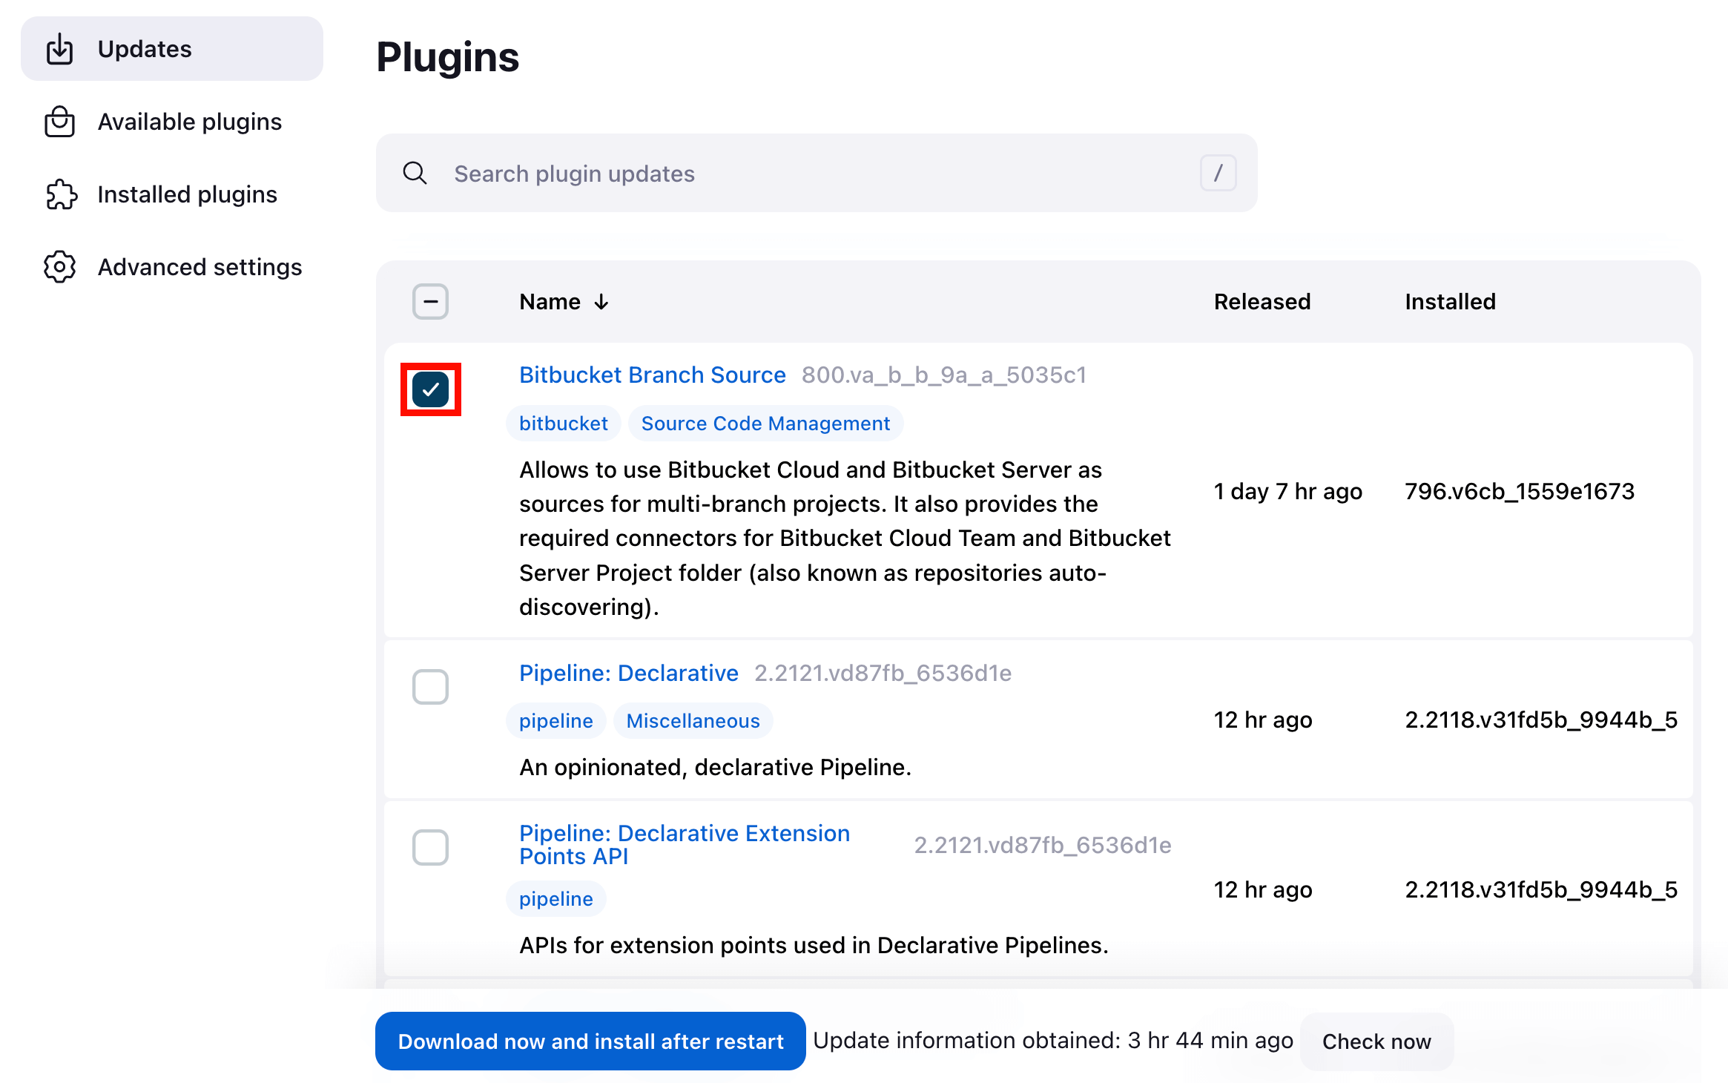
Task: Click the select-all checkbox in table header
Action: 430,300
